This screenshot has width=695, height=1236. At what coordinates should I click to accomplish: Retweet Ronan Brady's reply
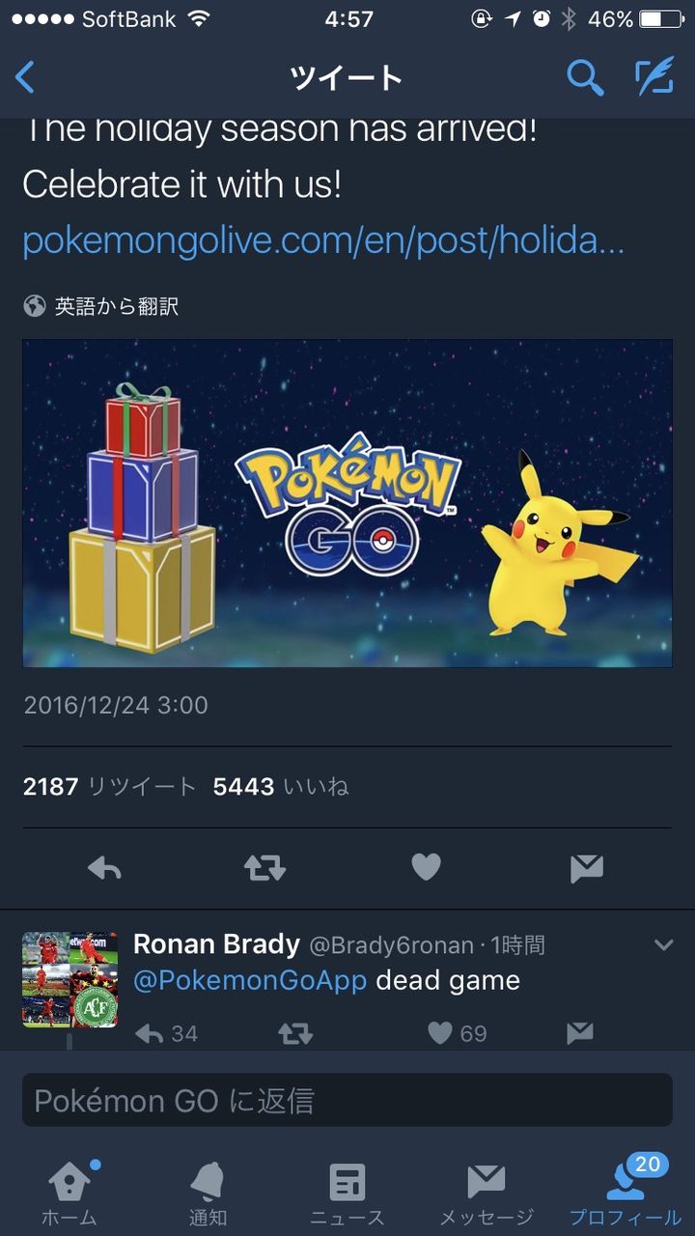click(295, 1033)
